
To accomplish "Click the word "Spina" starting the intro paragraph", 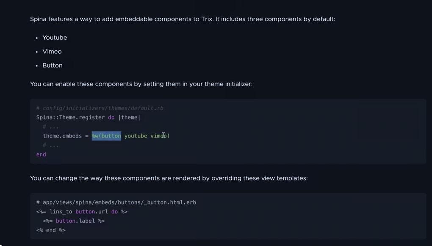I will click(39, 19).
